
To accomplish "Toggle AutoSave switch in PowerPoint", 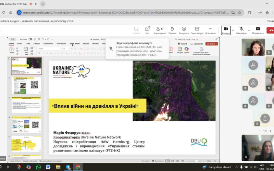I will 30,39.
